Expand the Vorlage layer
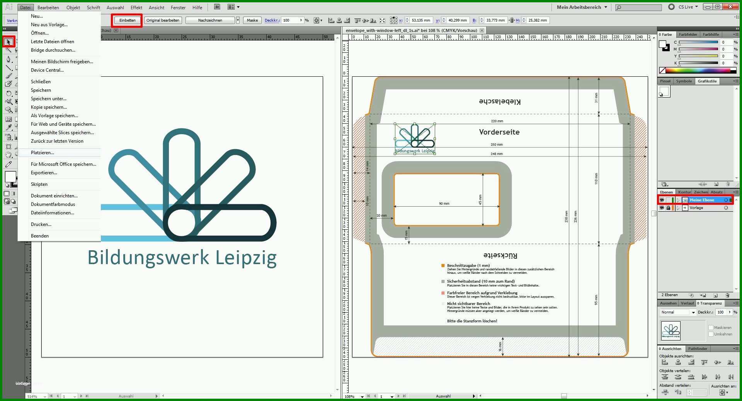This screenshot has height=401, width=742. point(678,208)
